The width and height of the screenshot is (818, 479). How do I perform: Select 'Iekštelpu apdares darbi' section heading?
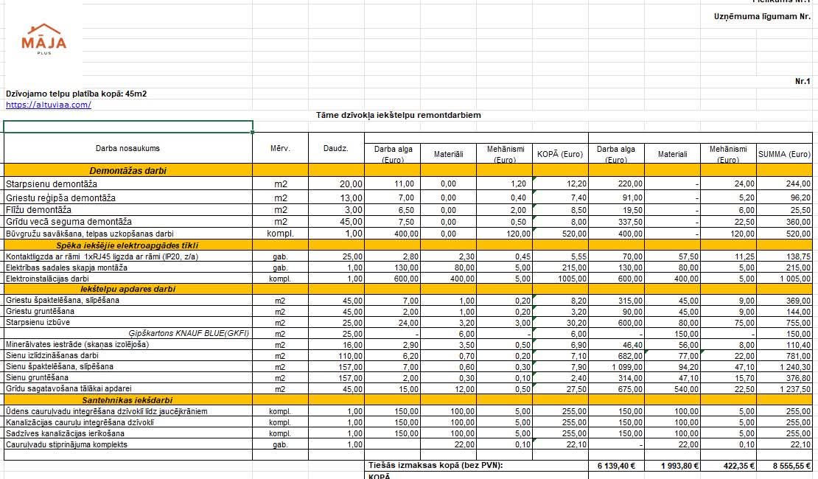127,289
